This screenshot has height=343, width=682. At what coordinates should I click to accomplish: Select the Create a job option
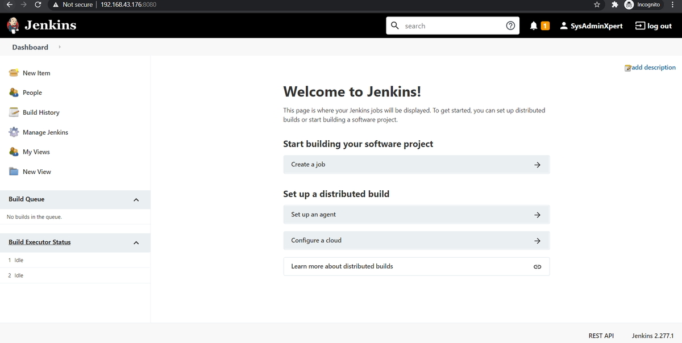click(416, 164)
